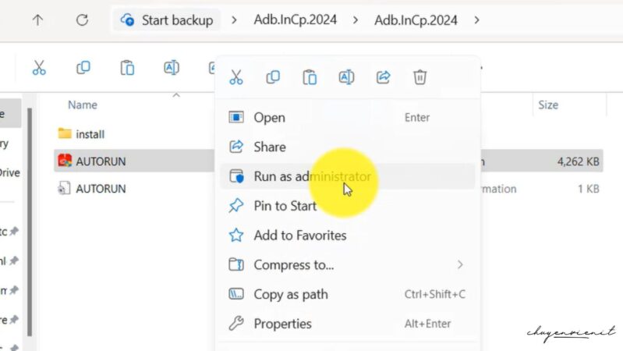The height and width of the screenshot is (351, 623).
Task: Click Delete trash icon in context menu
Action: pyautogui.click(x=420, y=77)
